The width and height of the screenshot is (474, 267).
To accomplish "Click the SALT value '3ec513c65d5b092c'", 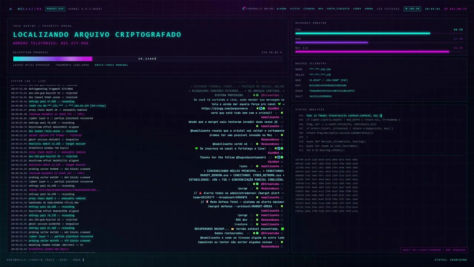I will (321, 96).
